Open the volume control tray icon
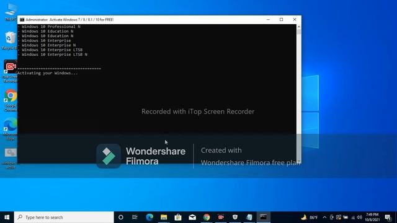The height and width of the screenshot is (223, 397). (x=360, y=217)
